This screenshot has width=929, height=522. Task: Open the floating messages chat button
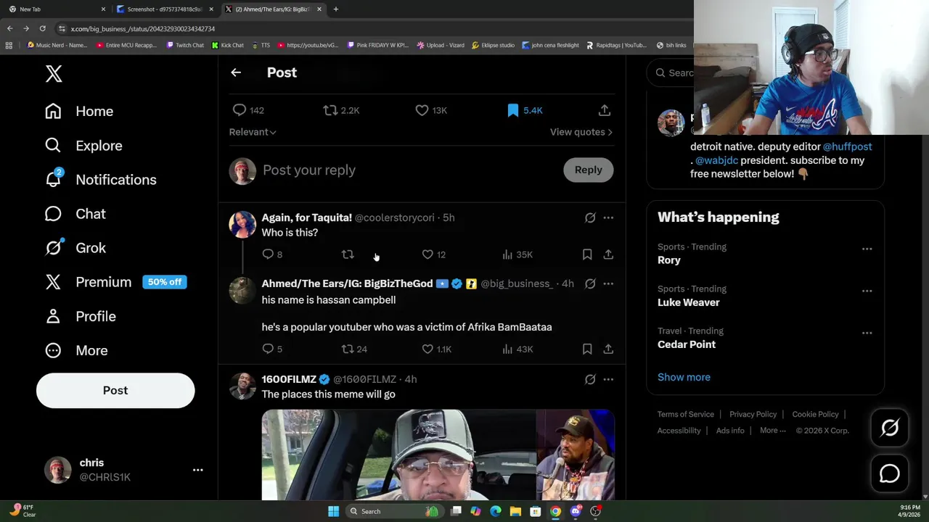(890, 473)
